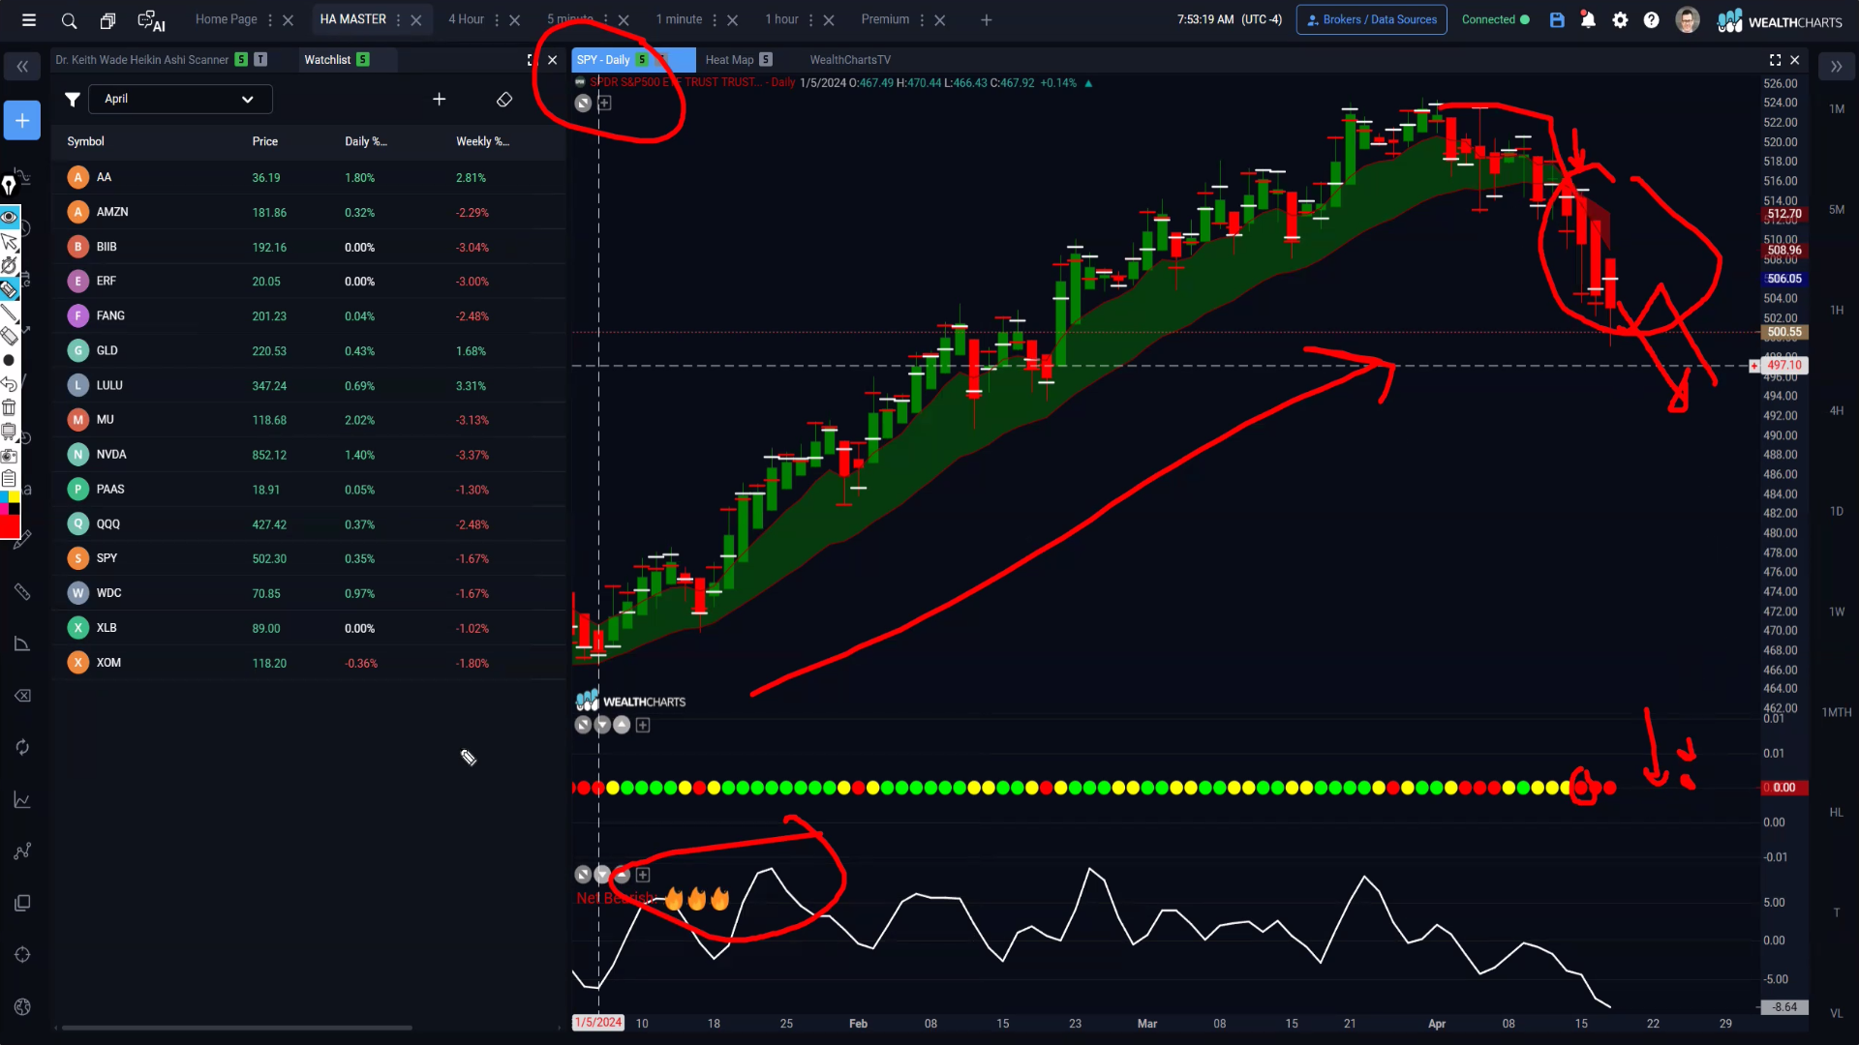This screenshot has width=1859, height=1045.
Task: Switch to the 1 minute workspace tab
Action: point(679,19)
